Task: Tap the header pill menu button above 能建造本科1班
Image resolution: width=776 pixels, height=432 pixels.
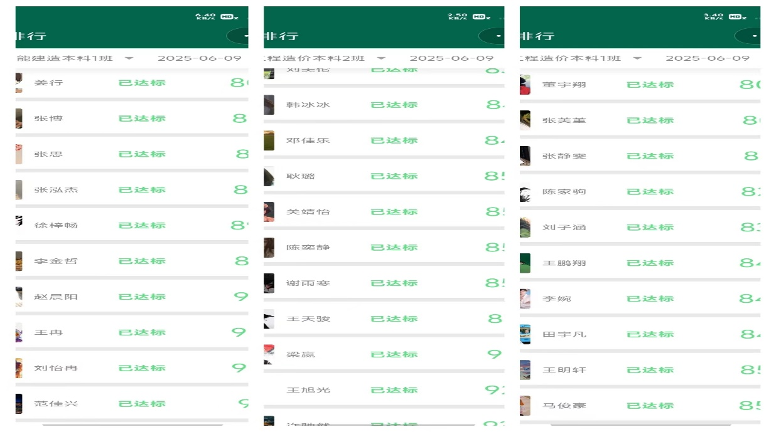Action: [x=238, y=36]
